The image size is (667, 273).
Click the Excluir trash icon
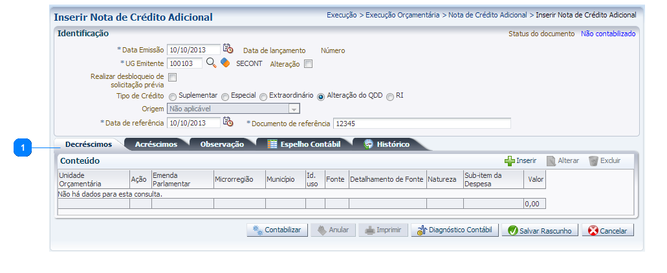coord(593,160)
